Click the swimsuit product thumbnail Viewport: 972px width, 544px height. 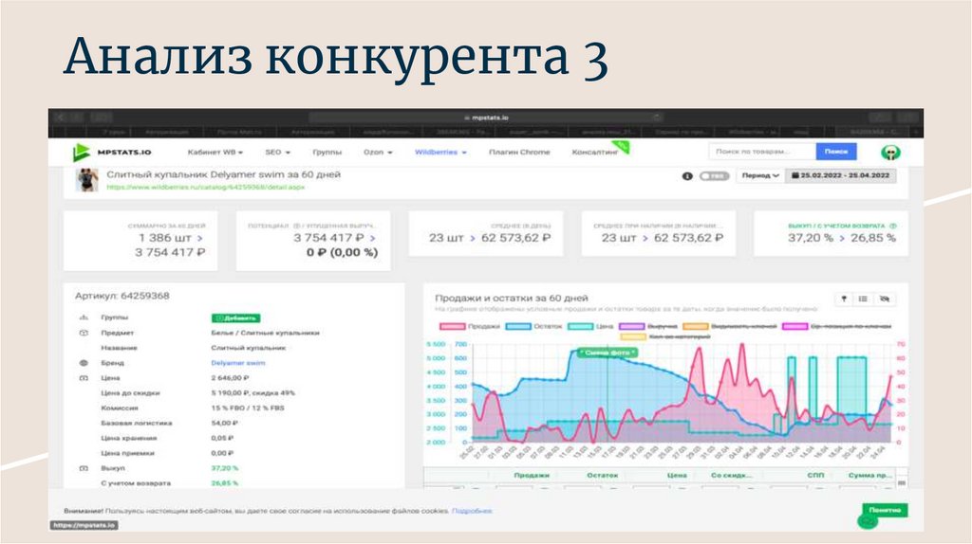(x=86, y=179)
